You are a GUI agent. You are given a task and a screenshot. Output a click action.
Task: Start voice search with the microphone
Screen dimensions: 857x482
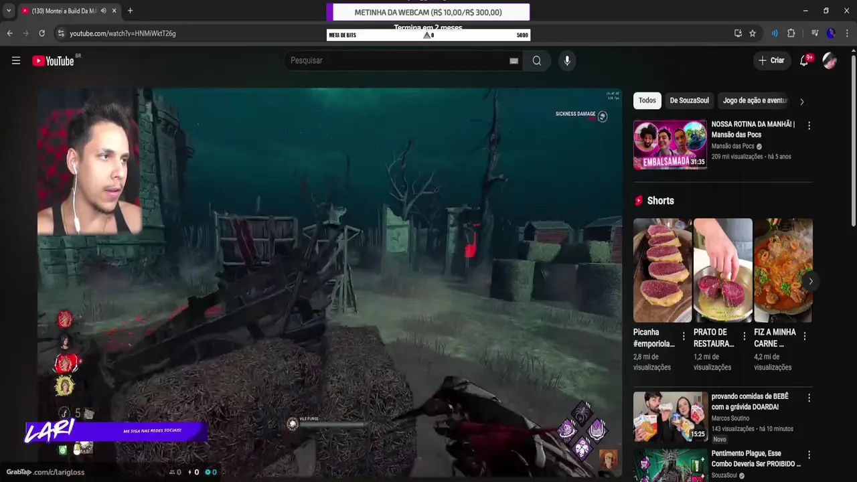pyautogui.click(x=567, y=60)
